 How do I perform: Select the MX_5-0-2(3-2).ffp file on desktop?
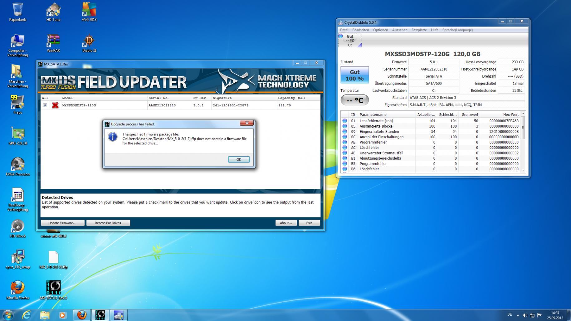click(53, 259)
